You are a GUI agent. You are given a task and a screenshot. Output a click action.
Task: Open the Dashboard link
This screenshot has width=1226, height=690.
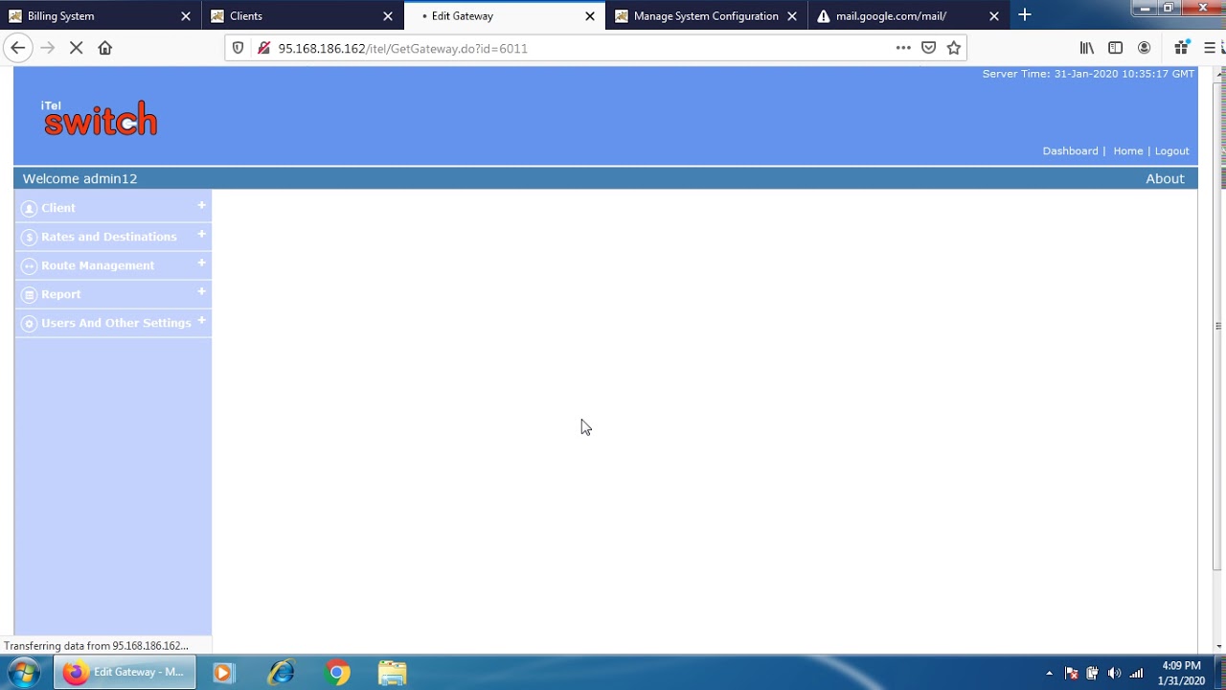(1070, 151)
